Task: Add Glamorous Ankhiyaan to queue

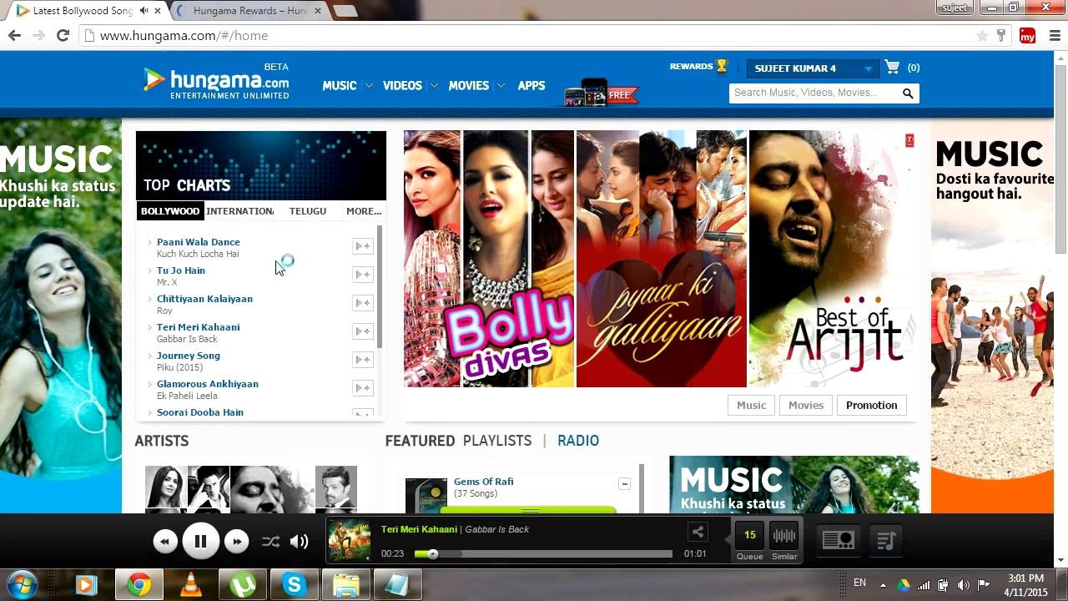Action: point(362,388)
